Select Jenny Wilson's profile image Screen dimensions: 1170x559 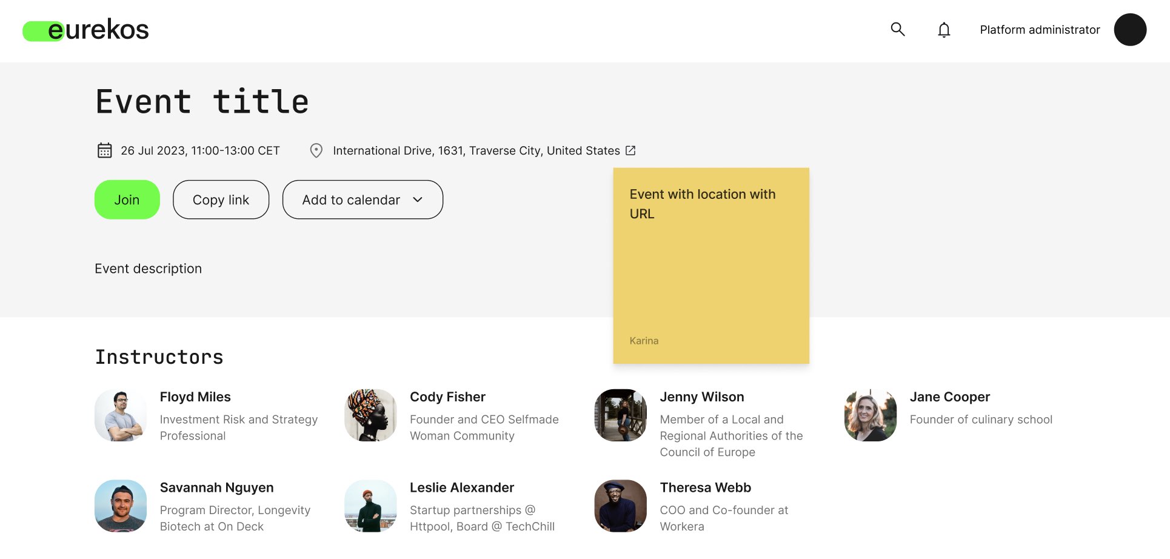(x=620, y=415)
